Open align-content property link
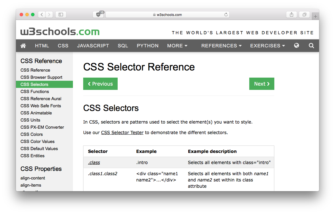This screenshot has width=335, height=214. pos(33,178)
